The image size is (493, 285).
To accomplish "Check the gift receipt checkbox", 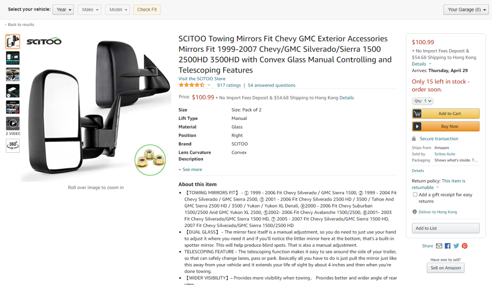I will click(415, 195).
